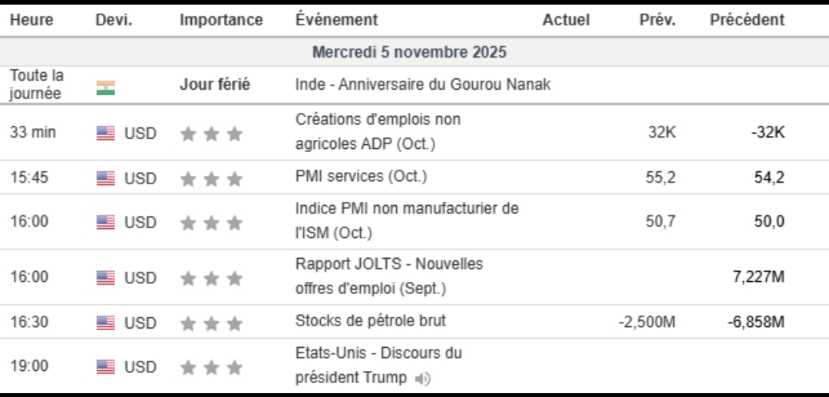Click the Importance column header
The height and width of the screenshot is (397, 829).
221,20
